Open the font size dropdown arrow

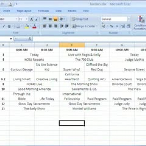coord(27,19)
